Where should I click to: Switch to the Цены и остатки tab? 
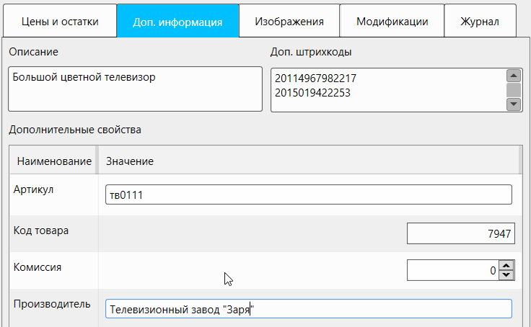coord(60,22)
